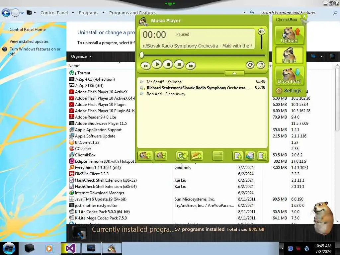Select 7-Zip 24.06 (x64) entry
The width and height of the screenshot is (340, 255).
[89, 85]
